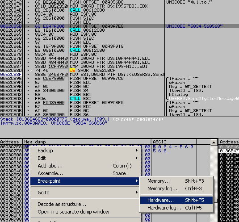Viewport: 239px width, 222px height.
Task: Click the Hex dump column header
Action: (x=87, y=142)
